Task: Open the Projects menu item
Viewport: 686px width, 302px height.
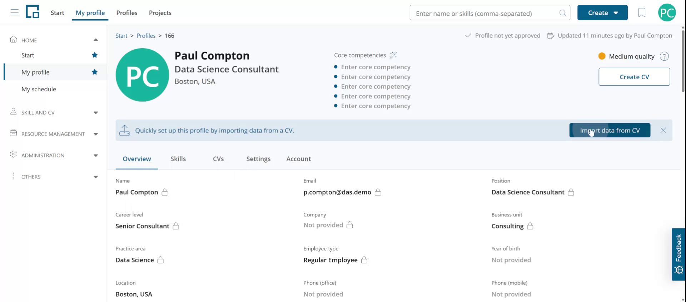Action: (x=160, y=13)
